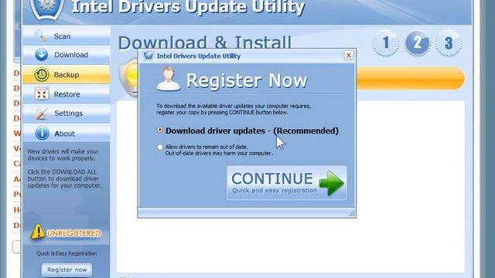Click the blue Download arrow icon
The width and height of the screenshot is (495, 278).
click(x=41, y=55)
